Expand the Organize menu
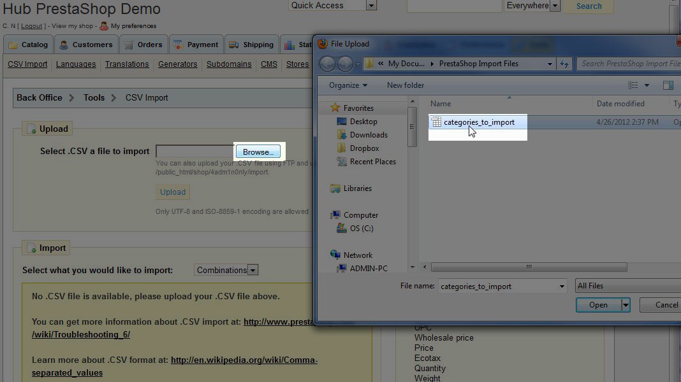Viewport: 681px width, 382px height. pyautogui.click(x=348, y=85)
